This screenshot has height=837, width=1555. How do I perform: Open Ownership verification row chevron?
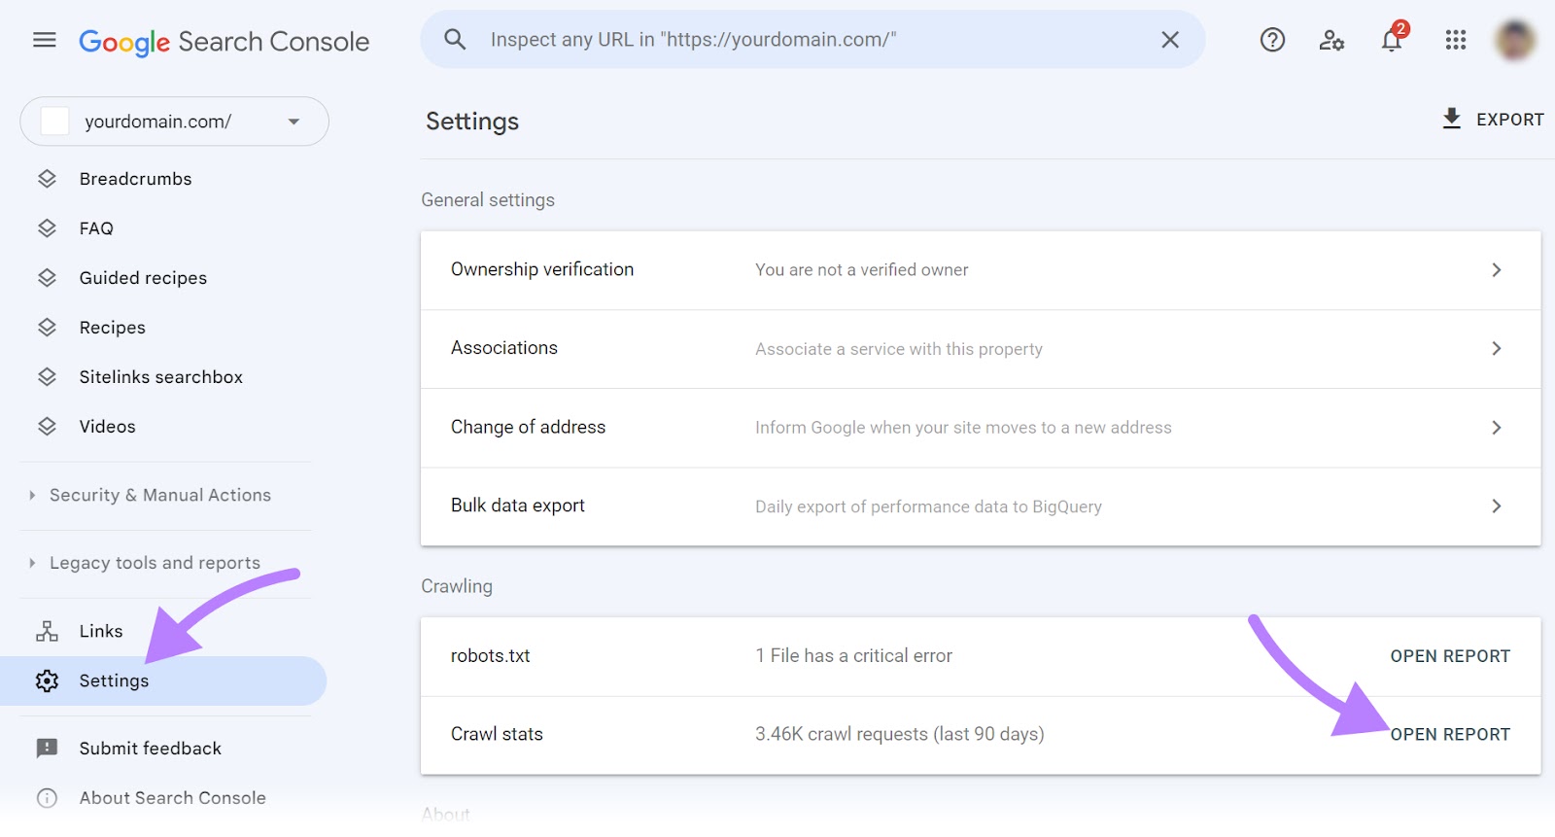[x=1497, y=270]
